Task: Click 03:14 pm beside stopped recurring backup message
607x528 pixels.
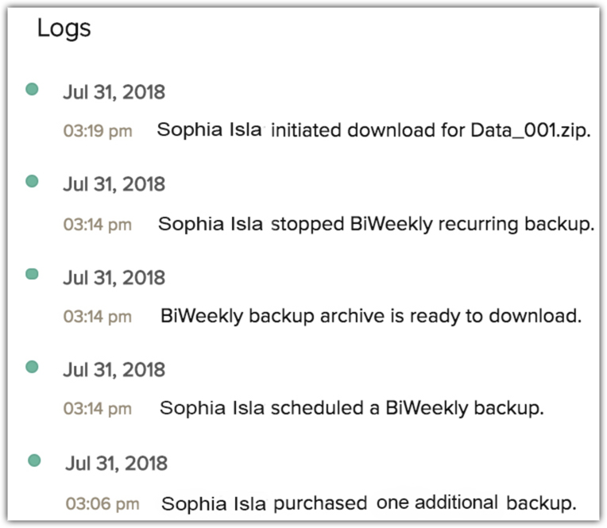Action: pos(98,225)
